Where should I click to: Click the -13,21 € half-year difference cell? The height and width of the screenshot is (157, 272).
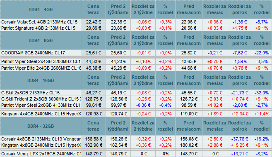(239, 154)
